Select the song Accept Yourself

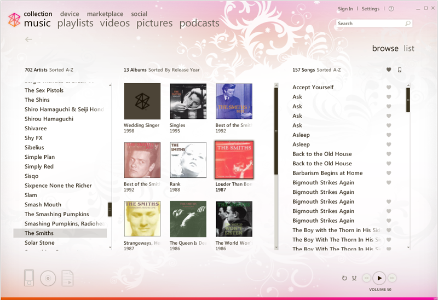point(313,88)
